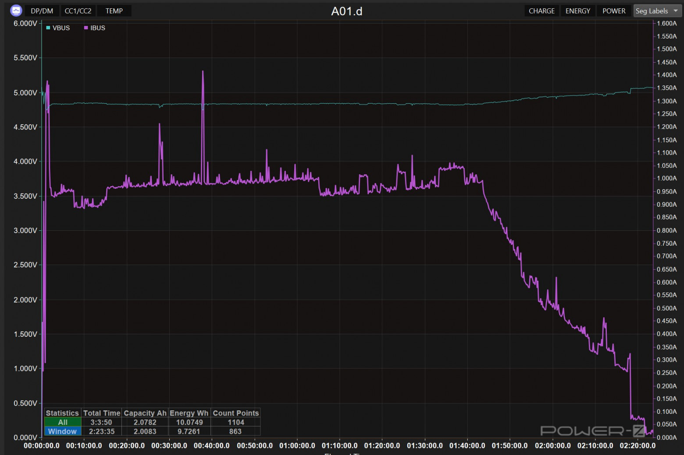The image size is (684, 455).
Task: Click the Count Points column header
Action: [236, 413]
